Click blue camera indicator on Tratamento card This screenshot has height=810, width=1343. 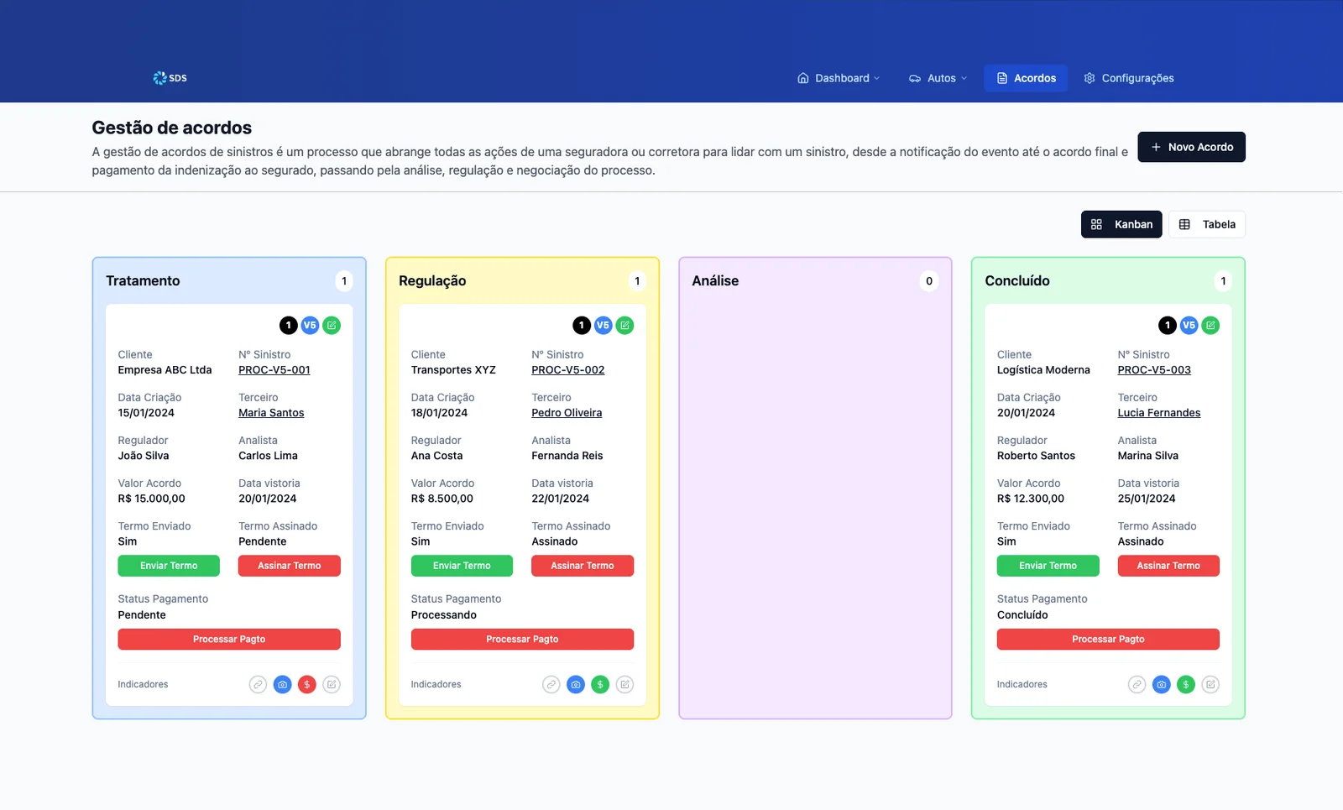click(x=283, y=685)
